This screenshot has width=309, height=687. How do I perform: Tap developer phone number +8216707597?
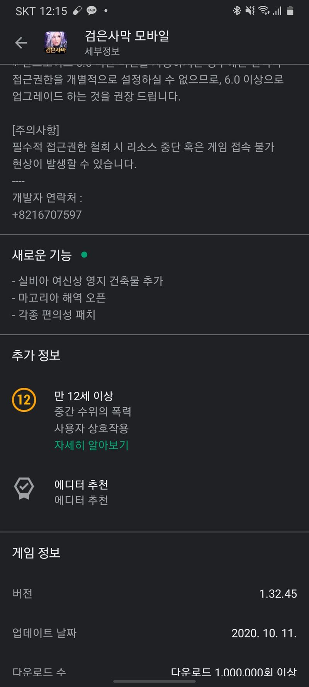47,215
